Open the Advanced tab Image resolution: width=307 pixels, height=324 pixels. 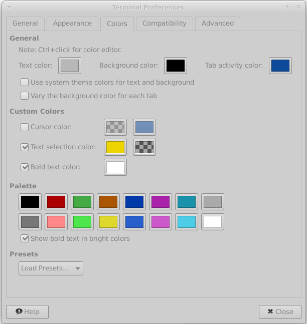[218, 24]
